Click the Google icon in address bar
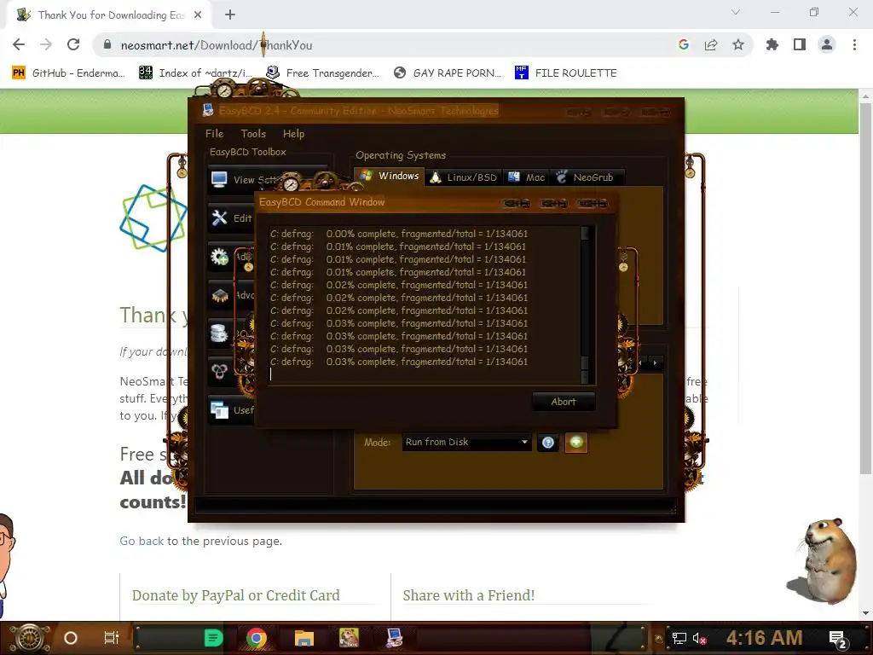 click(x=684, y=45)
